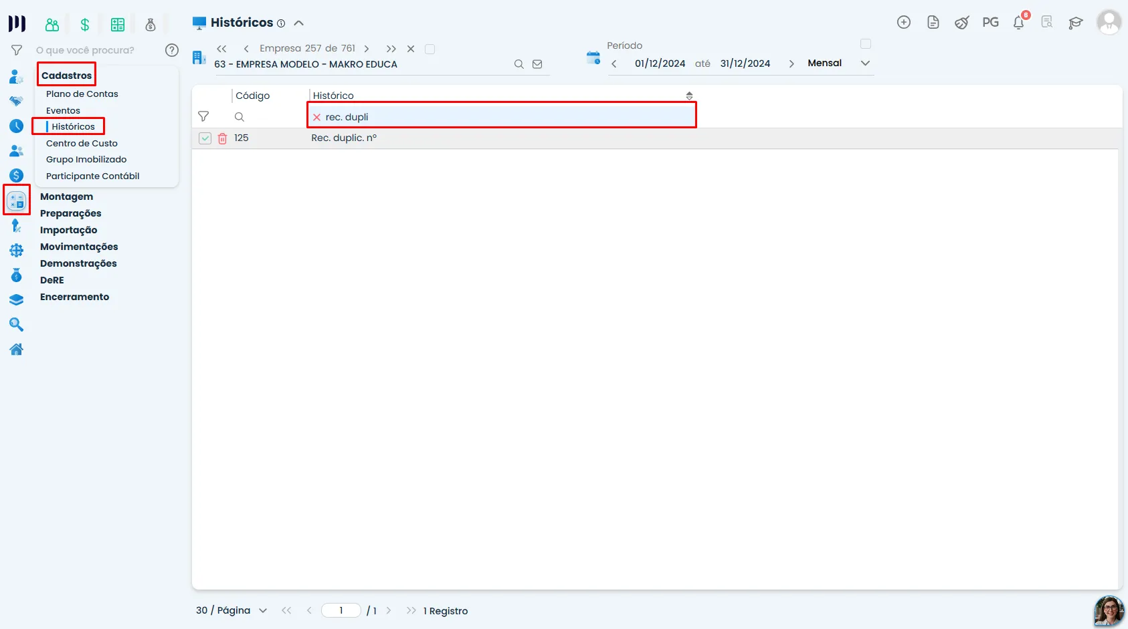
Task: Click the 'Rec. duplic. nº' record text
Action: 344,138
